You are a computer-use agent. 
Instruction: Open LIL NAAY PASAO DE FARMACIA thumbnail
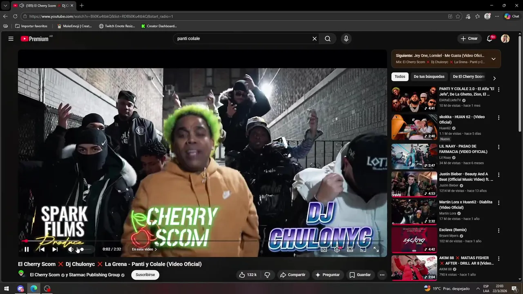pyautogui.click(x=414, y=156)
